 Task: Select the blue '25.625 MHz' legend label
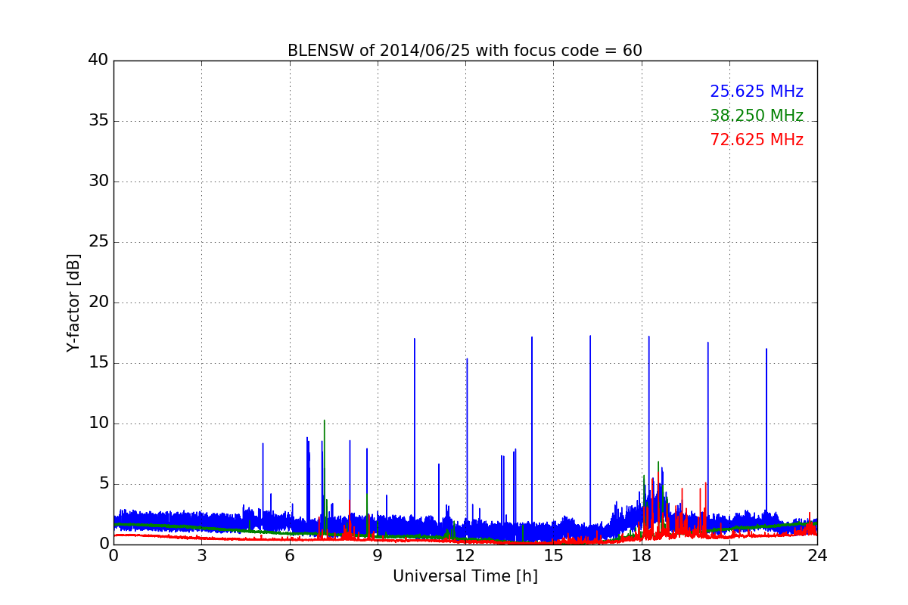pyautogui.click(x=757, y=92)
